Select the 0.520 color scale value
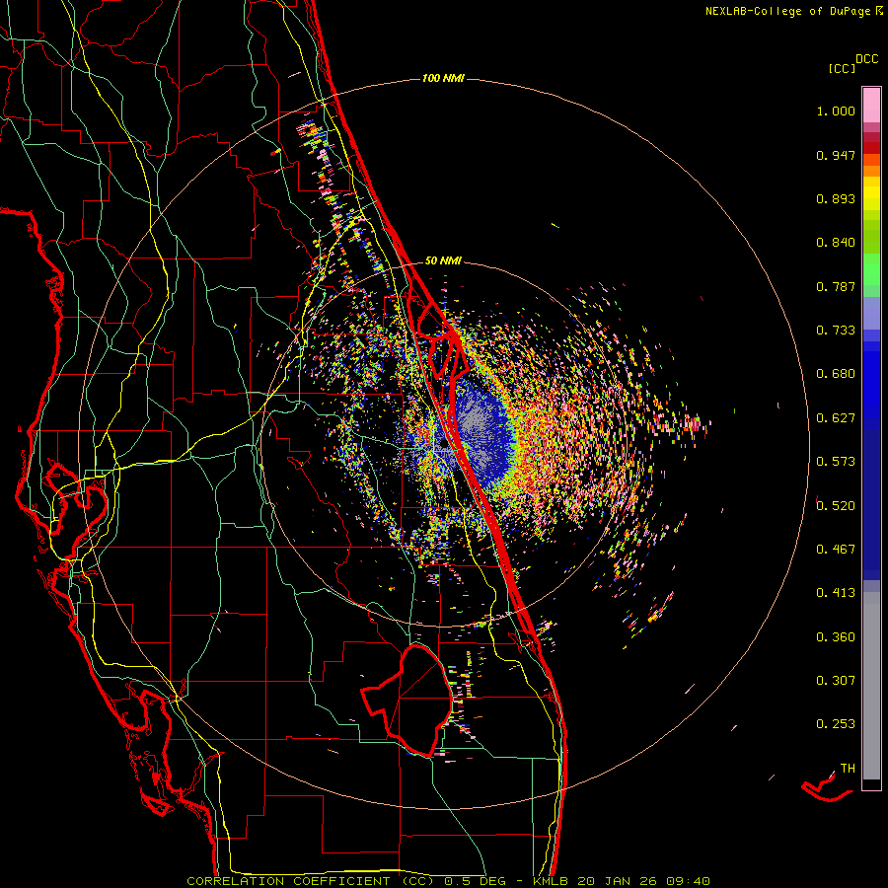The width and height of the screenshot is (888, 888). point(836,506)
